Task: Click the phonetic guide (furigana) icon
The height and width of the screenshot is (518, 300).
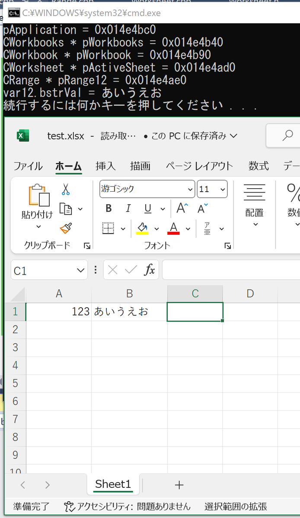Action: point(207,228)
